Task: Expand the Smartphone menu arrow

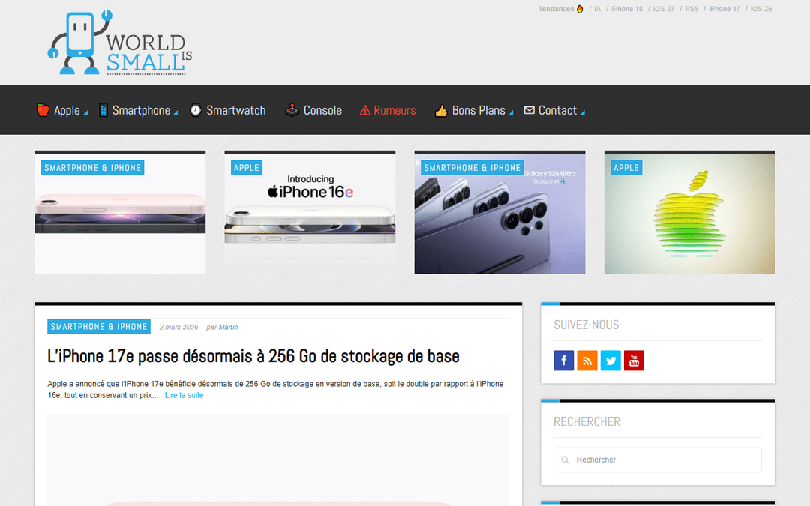Action: [x=175, y=112]
